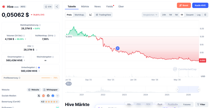The width and height of the screenshot is (209, 108).
Task: Expand the FDV details arrow
Action: 37,50
